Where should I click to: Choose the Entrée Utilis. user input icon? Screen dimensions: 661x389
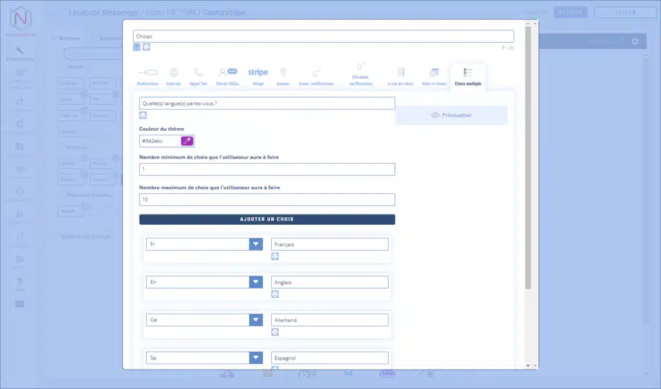click(x=227, y=76)
